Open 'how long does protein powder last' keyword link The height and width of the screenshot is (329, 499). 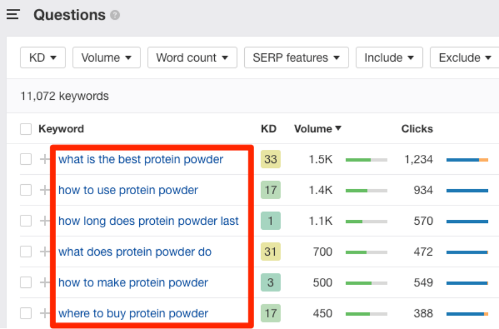pyautogui.click(x=148, y=221)
